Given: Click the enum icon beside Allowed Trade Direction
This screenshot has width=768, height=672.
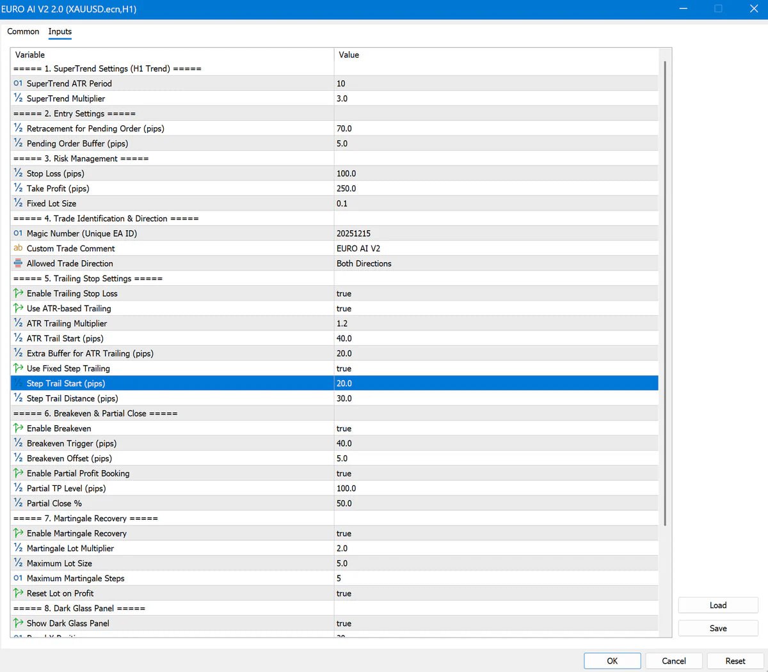Looking at the screenshot, I should tap(18, 263).
